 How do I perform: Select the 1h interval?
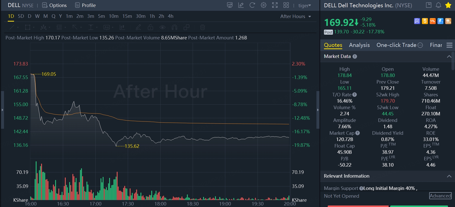point(152,16)
